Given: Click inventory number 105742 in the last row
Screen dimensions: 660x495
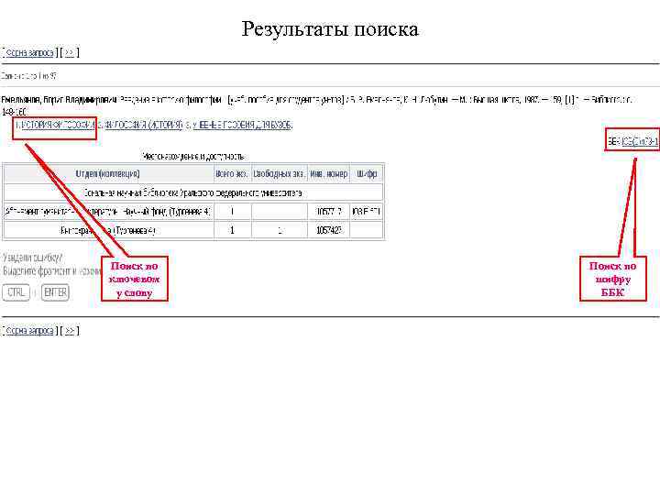Looking at the screenshot, I should [x=329, y=231].
